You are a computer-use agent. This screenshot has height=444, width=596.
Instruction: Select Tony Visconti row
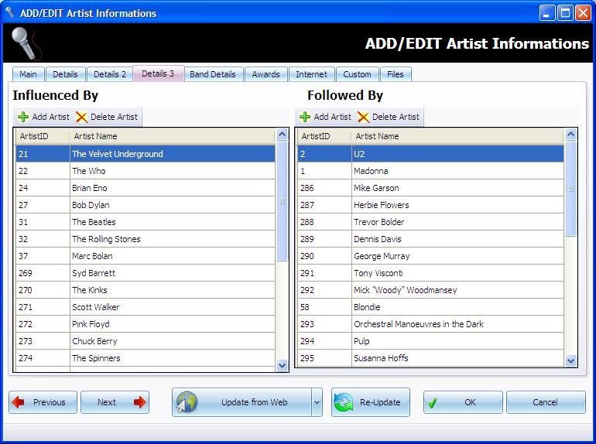430,273
